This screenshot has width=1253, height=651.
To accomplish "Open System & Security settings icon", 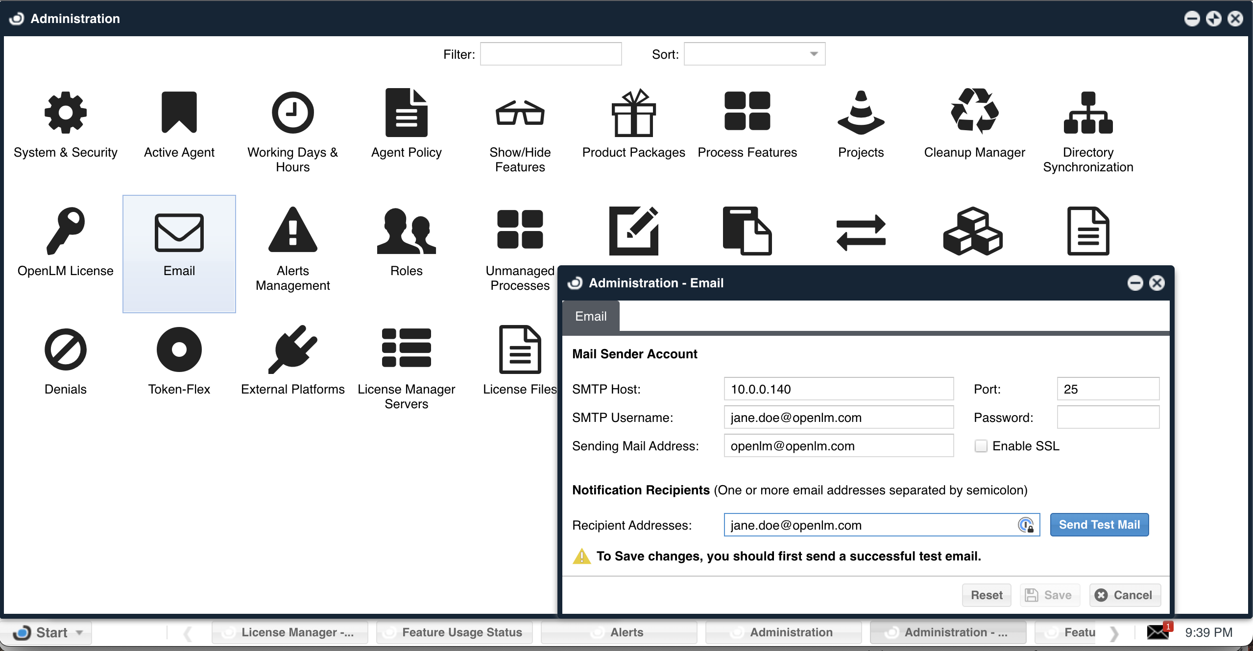I will coord(65,113).
